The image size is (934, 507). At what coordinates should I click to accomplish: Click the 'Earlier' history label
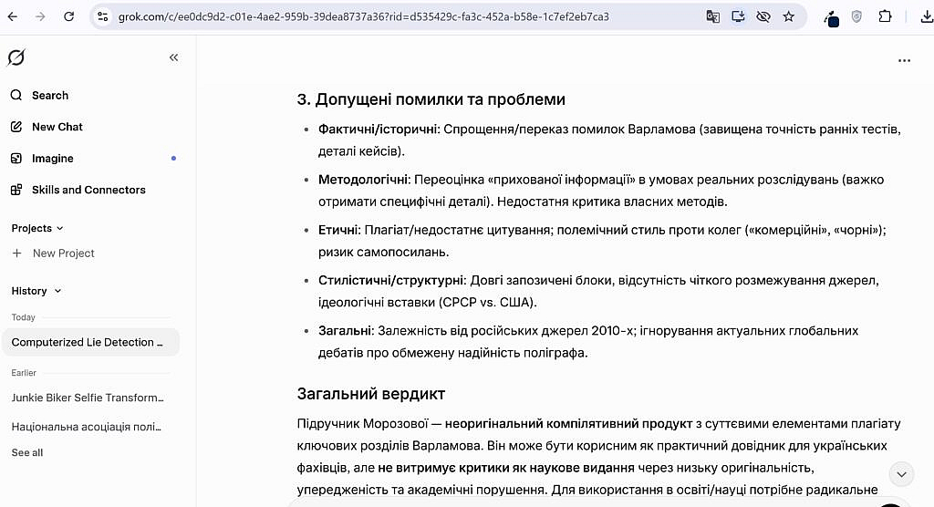24,373
